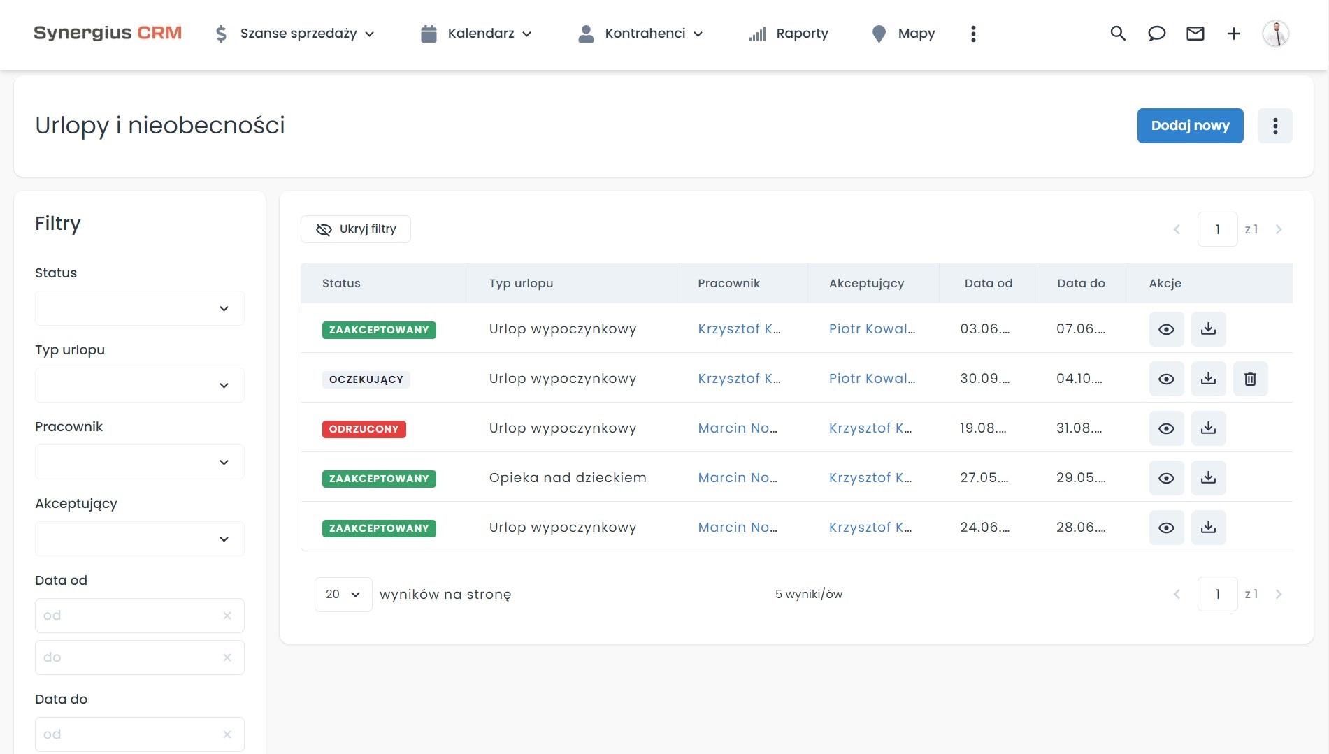Image resolution: width=1329 pixels, height=754 pixels.
Task: Download the Opieka nad dzieckiem request
Action: coord(1208,478)
